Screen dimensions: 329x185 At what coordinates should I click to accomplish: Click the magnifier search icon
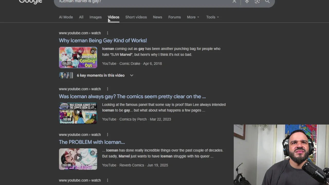pyautogui.click(x=267, y=1)
